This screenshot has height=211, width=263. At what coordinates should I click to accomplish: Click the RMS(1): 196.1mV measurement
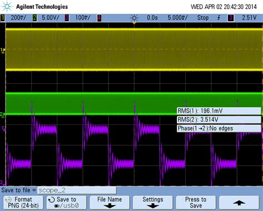[219, 111]
